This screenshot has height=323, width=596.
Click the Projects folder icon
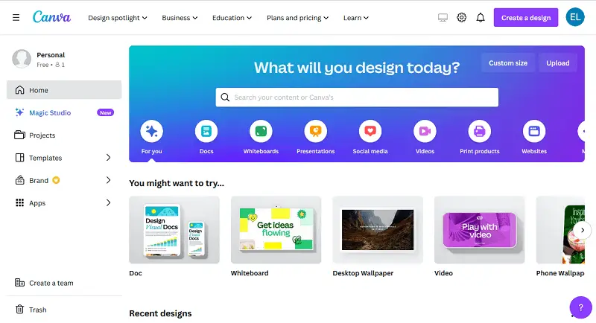coord(19,135)
